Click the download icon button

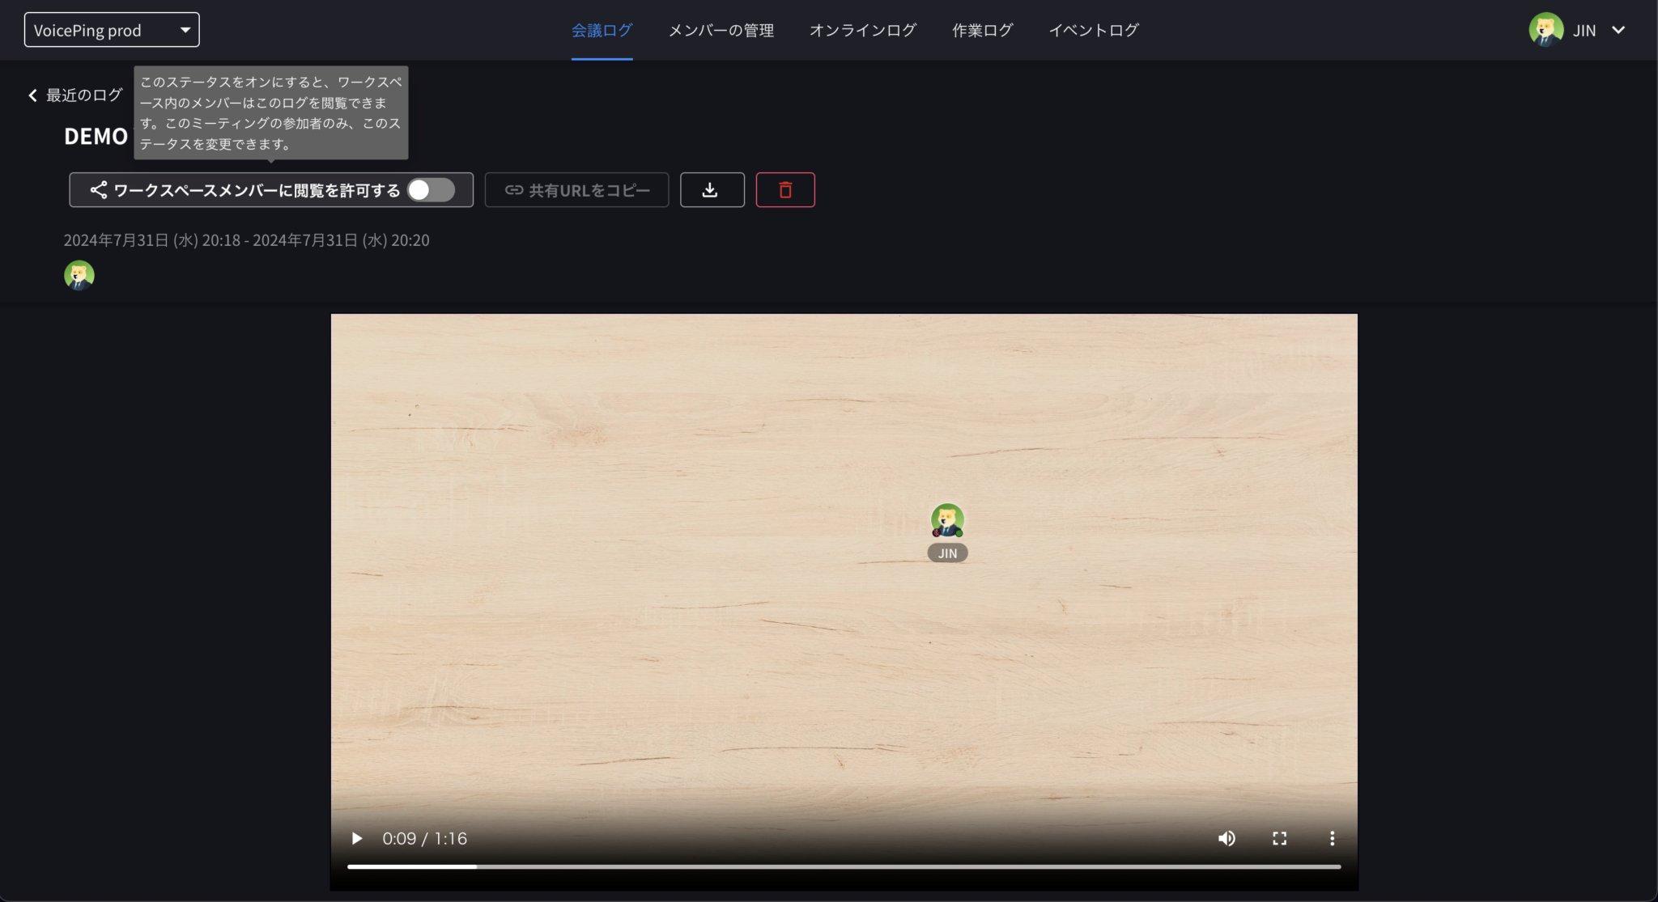pos(712,190)
